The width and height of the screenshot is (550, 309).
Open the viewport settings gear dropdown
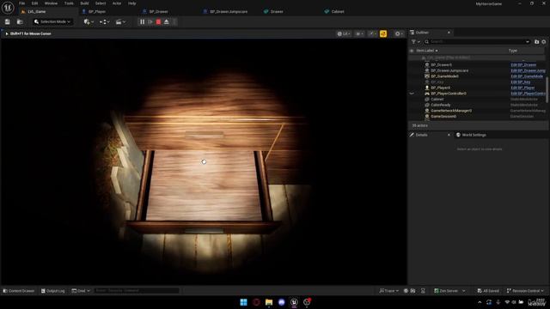tap(399, 33)
